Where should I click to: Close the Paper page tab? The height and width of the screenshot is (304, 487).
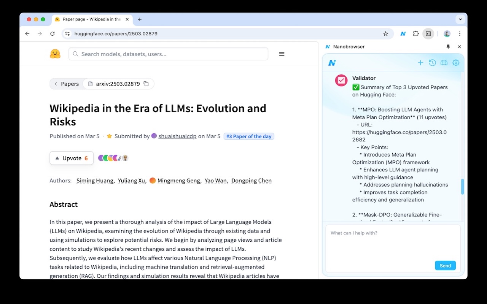127,19
